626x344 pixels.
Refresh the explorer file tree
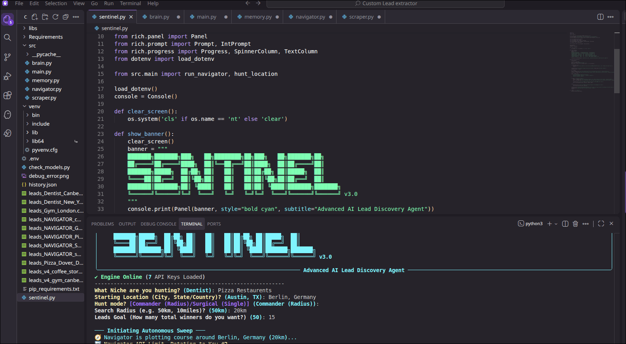(x=55, y=17)
